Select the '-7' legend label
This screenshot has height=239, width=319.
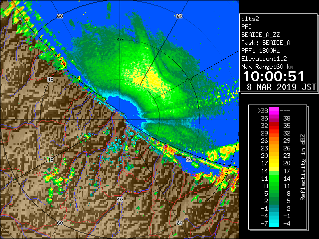tap(264, 224)
